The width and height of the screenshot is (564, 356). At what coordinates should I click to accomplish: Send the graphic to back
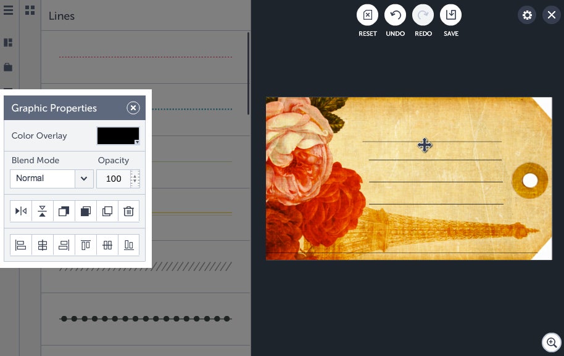86,211
